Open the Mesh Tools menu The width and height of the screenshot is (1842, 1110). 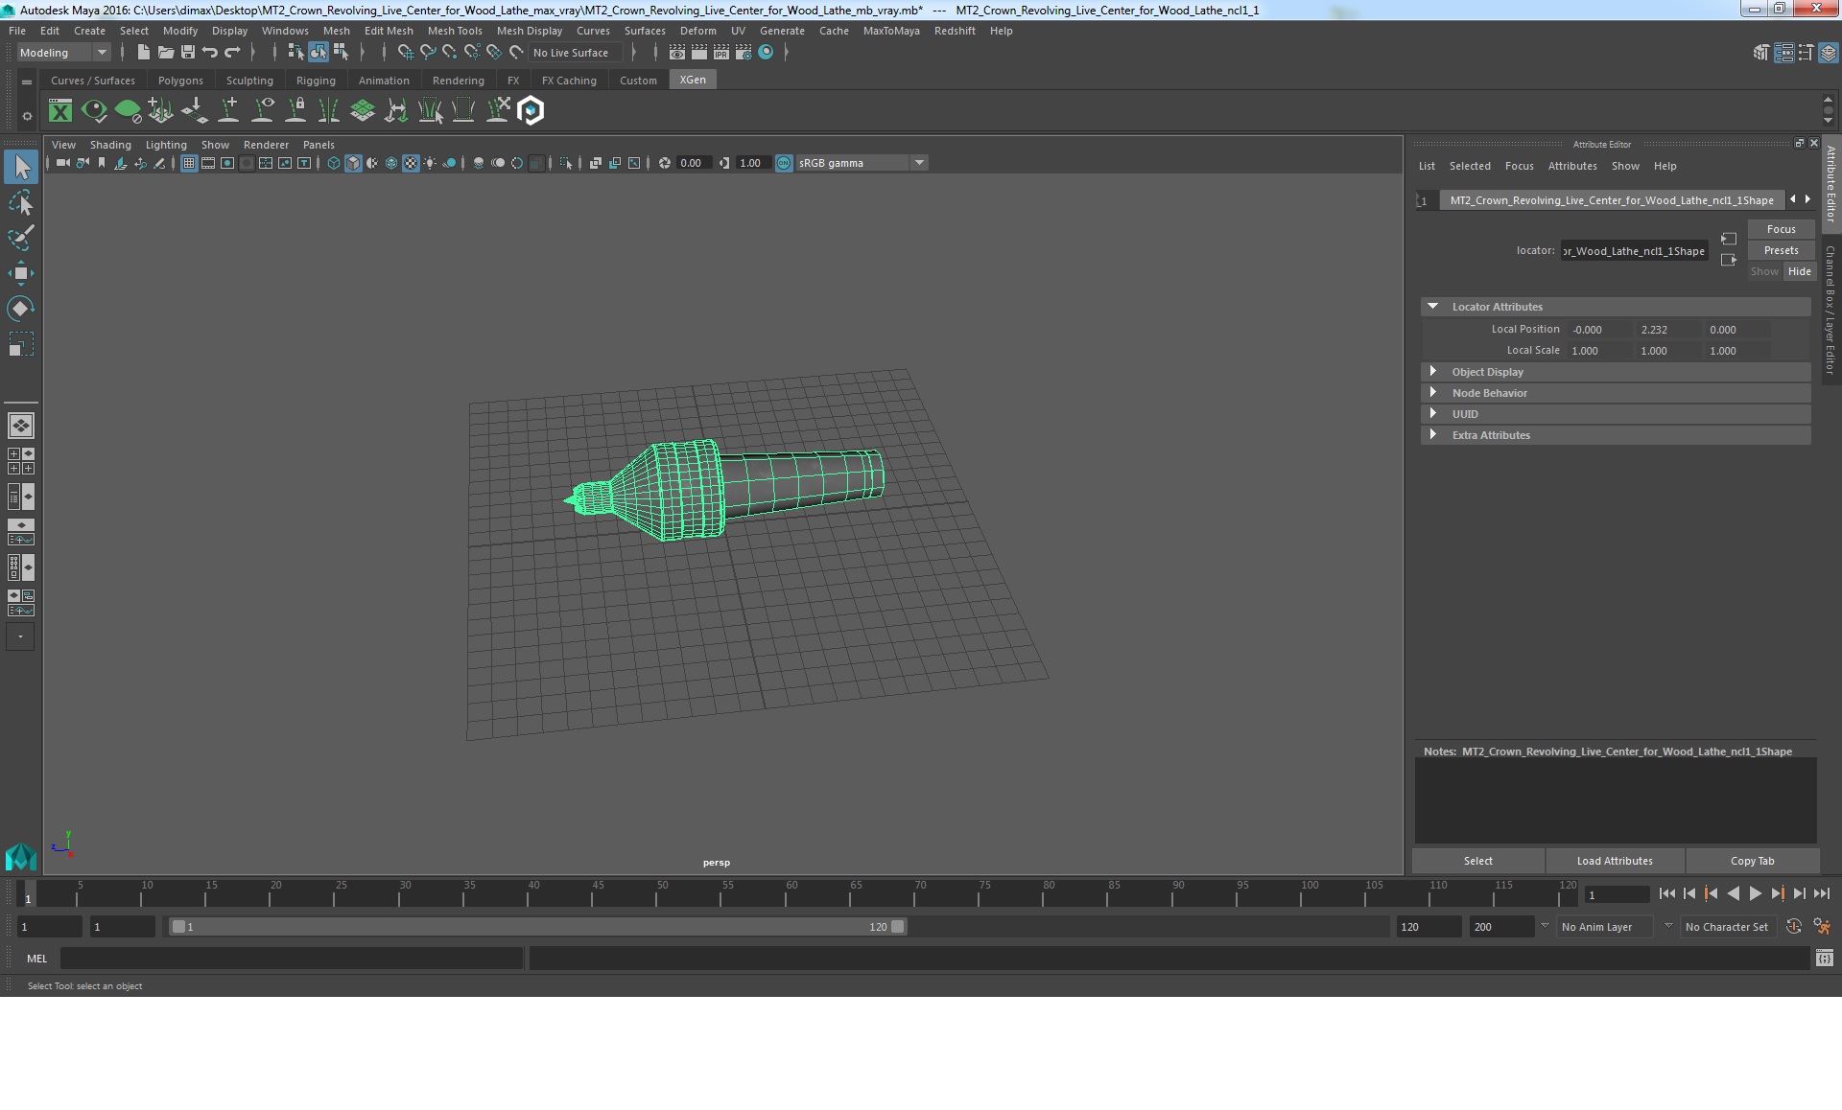pyautogui.click(x=455, y=31)
